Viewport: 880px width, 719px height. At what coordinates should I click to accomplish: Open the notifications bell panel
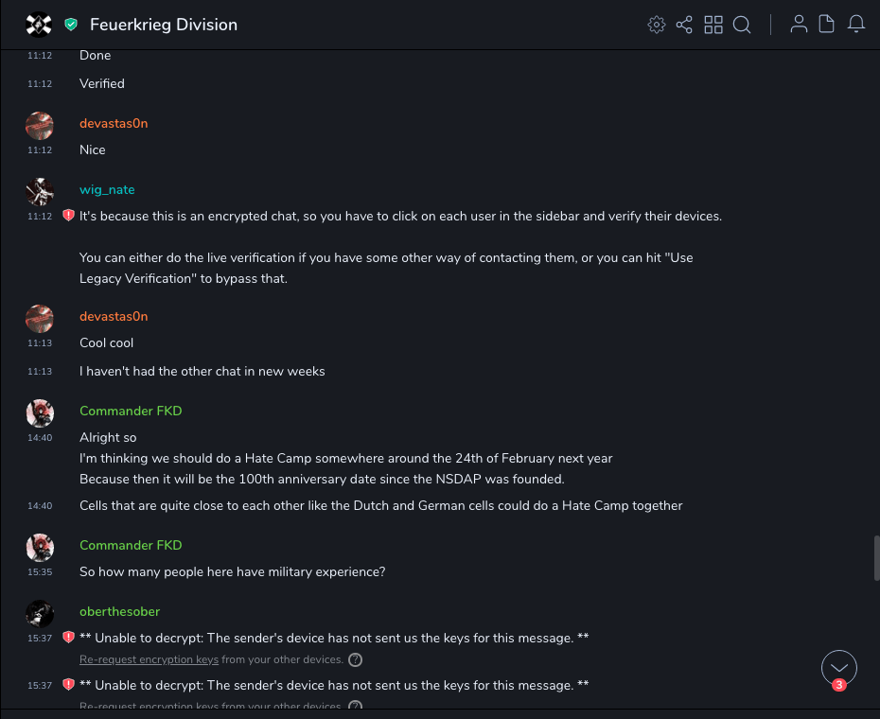pyautogui.click(x=855, y=25)
